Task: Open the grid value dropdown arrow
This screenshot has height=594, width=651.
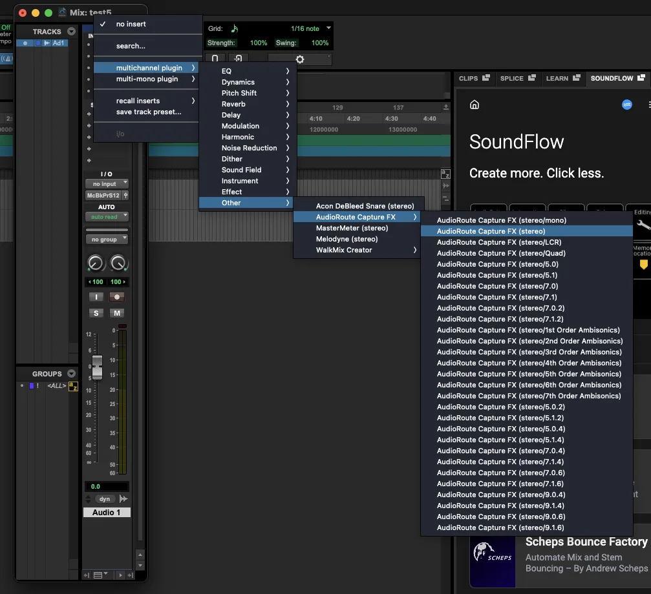Action: coord(328,28)
